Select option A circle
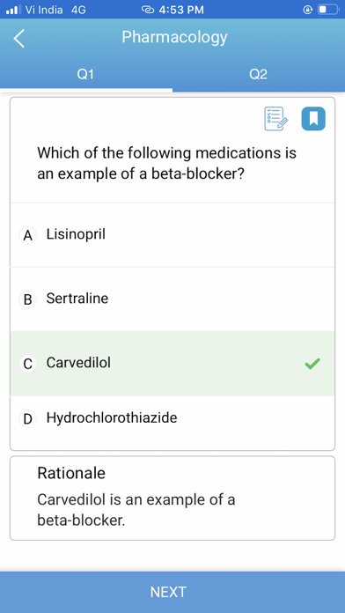Viewport: 345px width, 613px height. [28, 235]
